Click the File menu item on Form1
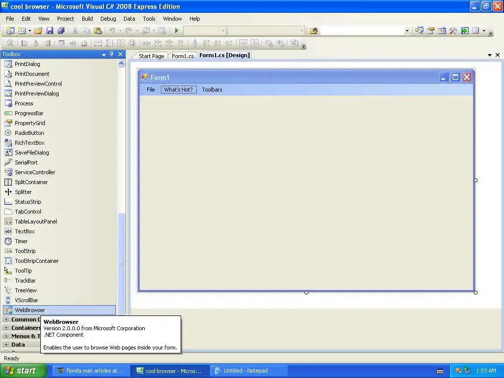Image resolution: width=504 pixels, height=378 pixels. pos(151,90)
